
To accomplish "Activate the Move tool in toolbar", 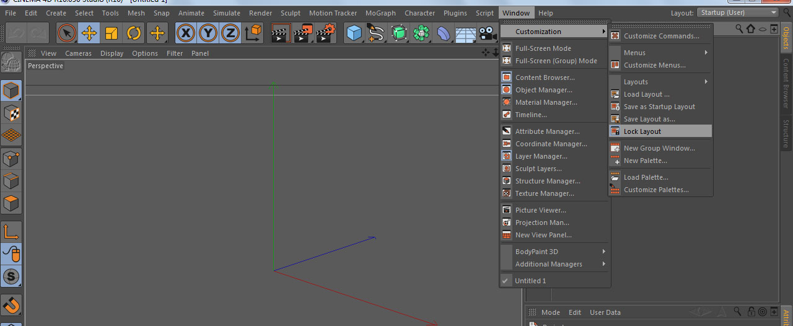I will 89,33.
